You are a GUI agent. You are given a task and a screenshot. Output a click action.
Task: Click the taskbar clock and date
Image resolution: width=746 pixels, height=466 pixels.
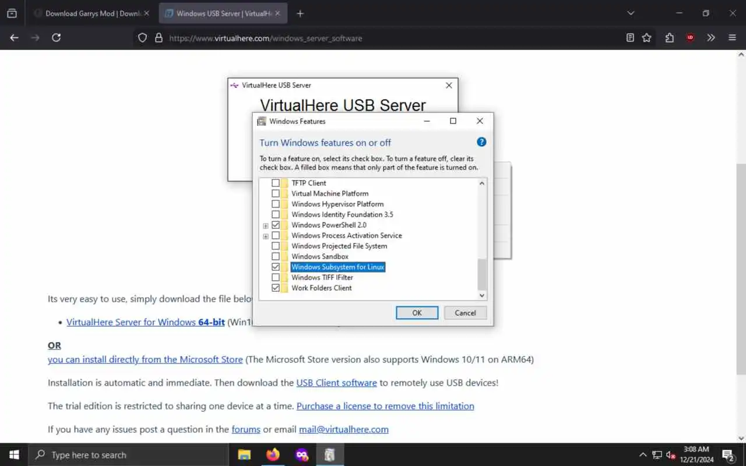coord(696,454)
